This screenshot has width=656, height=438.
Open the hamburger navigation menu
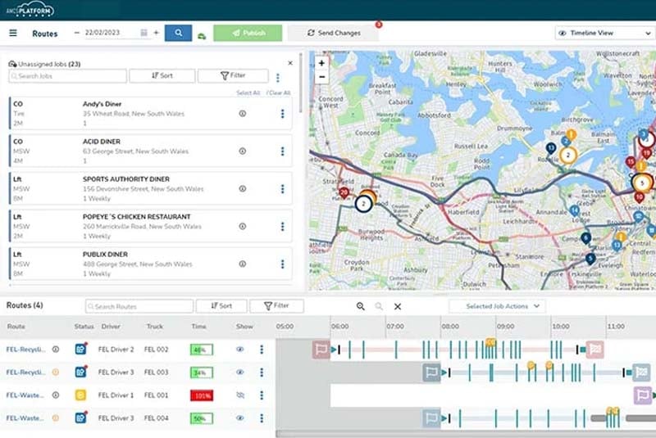coord(13,34)
